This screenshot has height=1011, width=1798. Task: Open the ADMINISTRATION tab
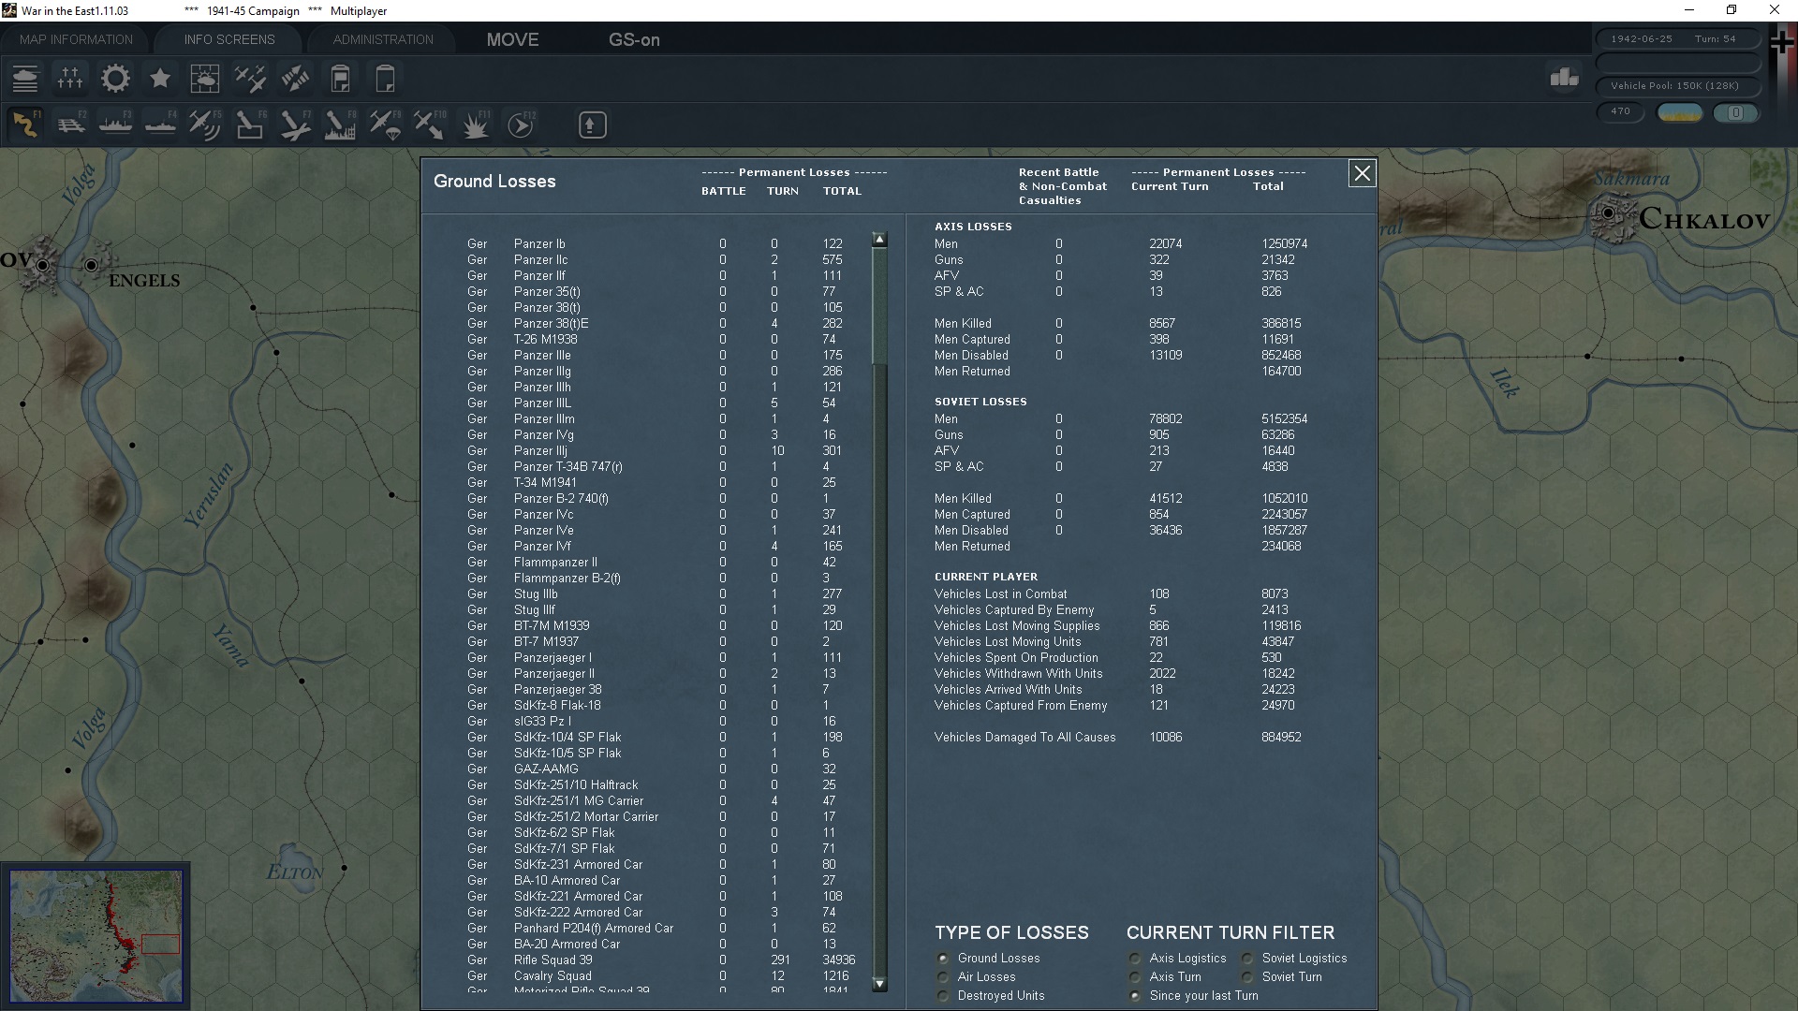383,39
